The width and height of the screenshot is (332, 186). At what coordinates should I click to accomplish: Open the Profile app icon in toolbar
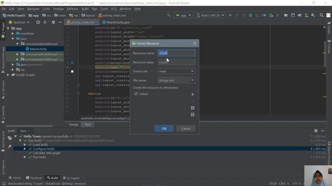click(x=264, y=15)
